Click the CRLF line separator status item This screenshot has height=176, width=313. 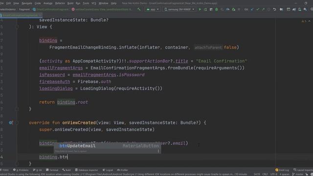tap(265, 174)
